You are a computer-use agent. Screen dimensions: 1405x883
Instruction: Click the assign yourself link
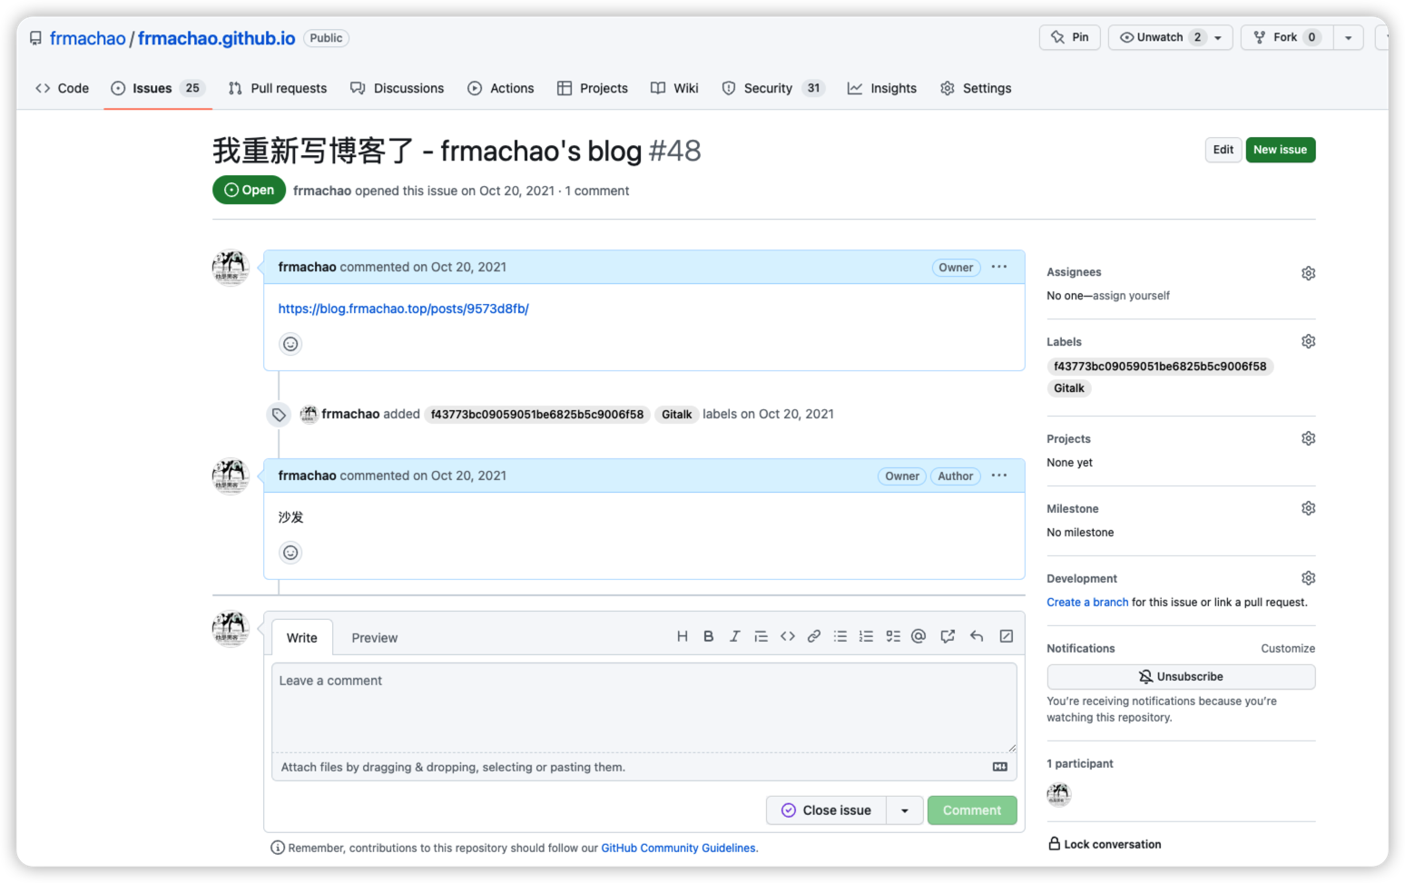coord(1131,296)
